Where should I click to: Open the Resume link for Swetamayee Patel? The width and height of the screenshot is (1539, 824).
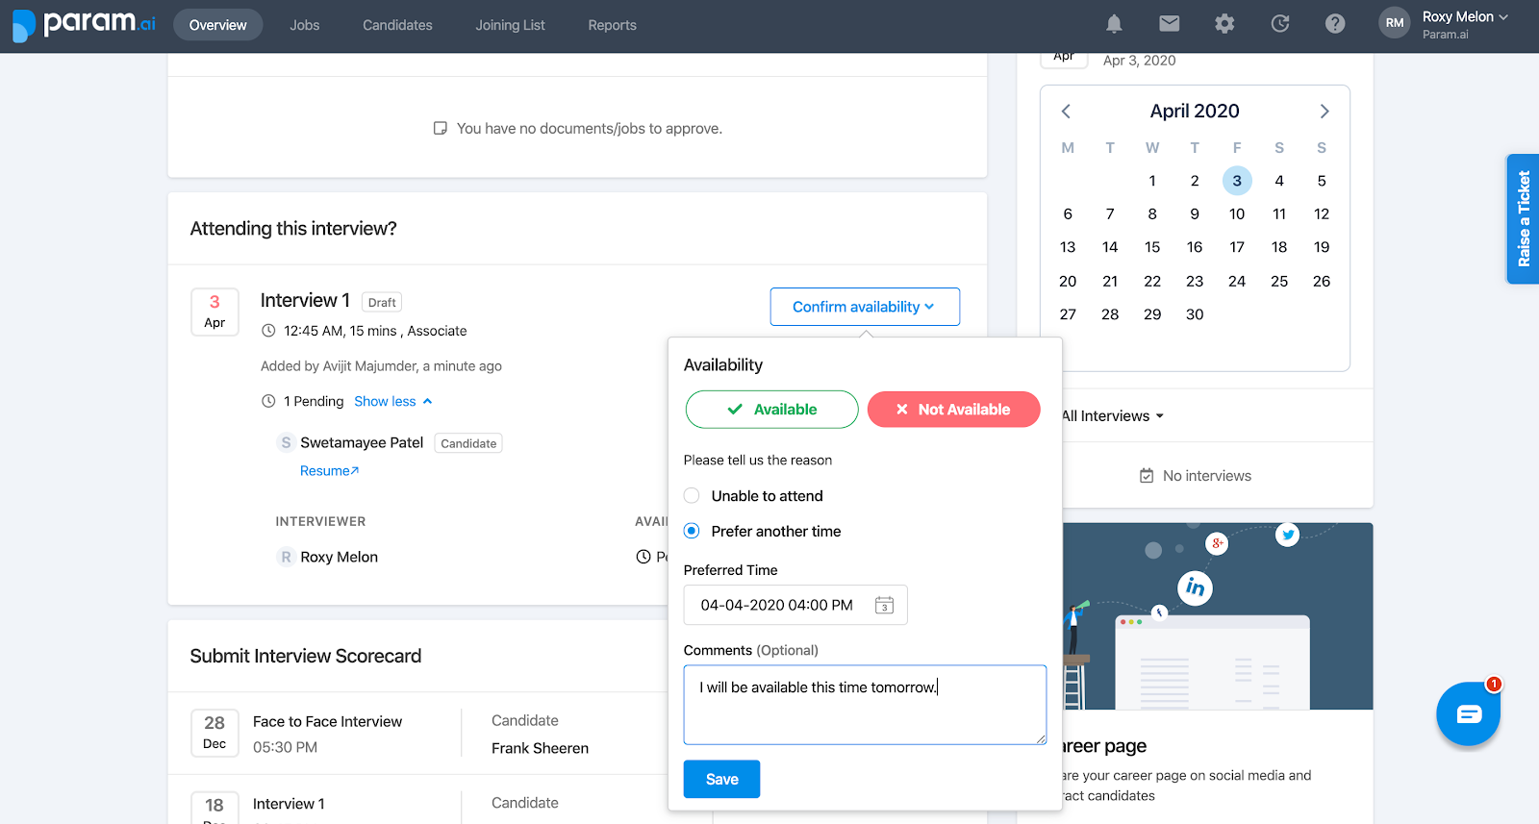coord(329,471)
